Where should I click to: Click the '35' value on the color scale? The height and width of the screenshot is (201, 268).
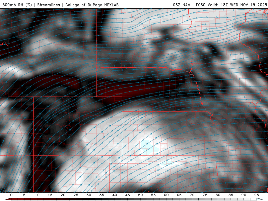point(102,195)
